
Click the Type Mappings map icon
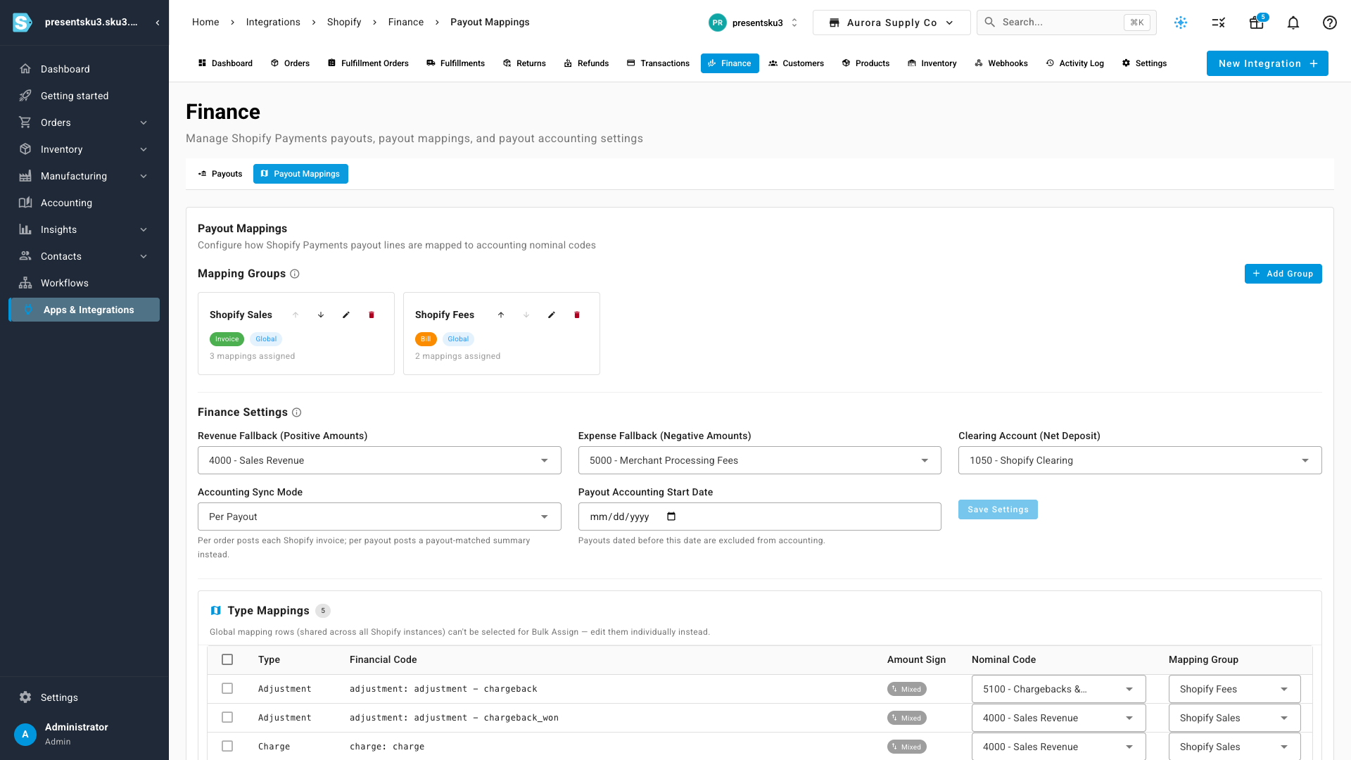[216, 611]
